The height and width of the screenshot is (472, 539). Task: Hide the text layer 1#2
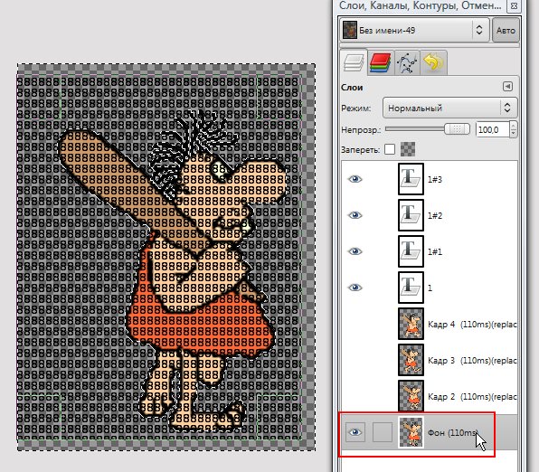click(355, 215)
